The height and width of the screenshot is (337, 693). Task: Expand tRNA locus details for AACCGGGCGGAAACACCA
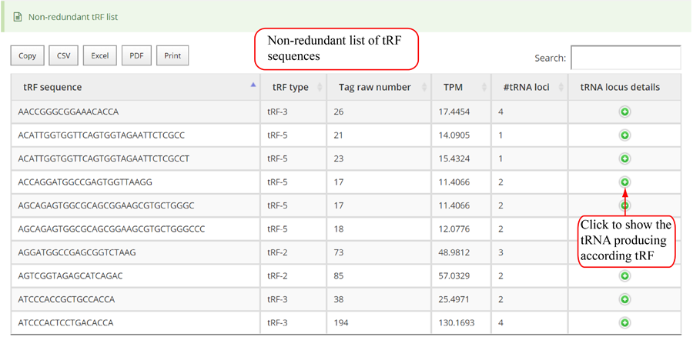(x=624, y=112)
